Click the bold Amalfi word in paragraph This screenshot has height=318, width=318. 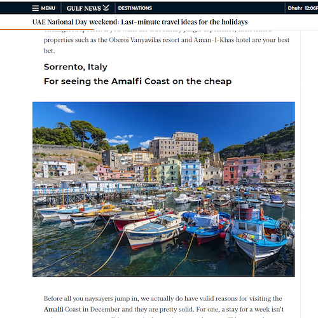coord(53,309)
